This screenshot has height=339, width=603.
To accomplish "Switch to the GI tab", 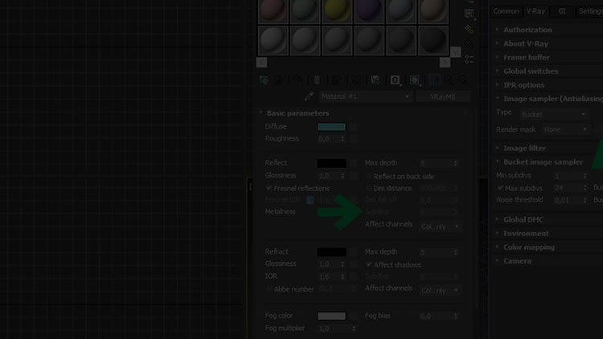I will [563, 11].
